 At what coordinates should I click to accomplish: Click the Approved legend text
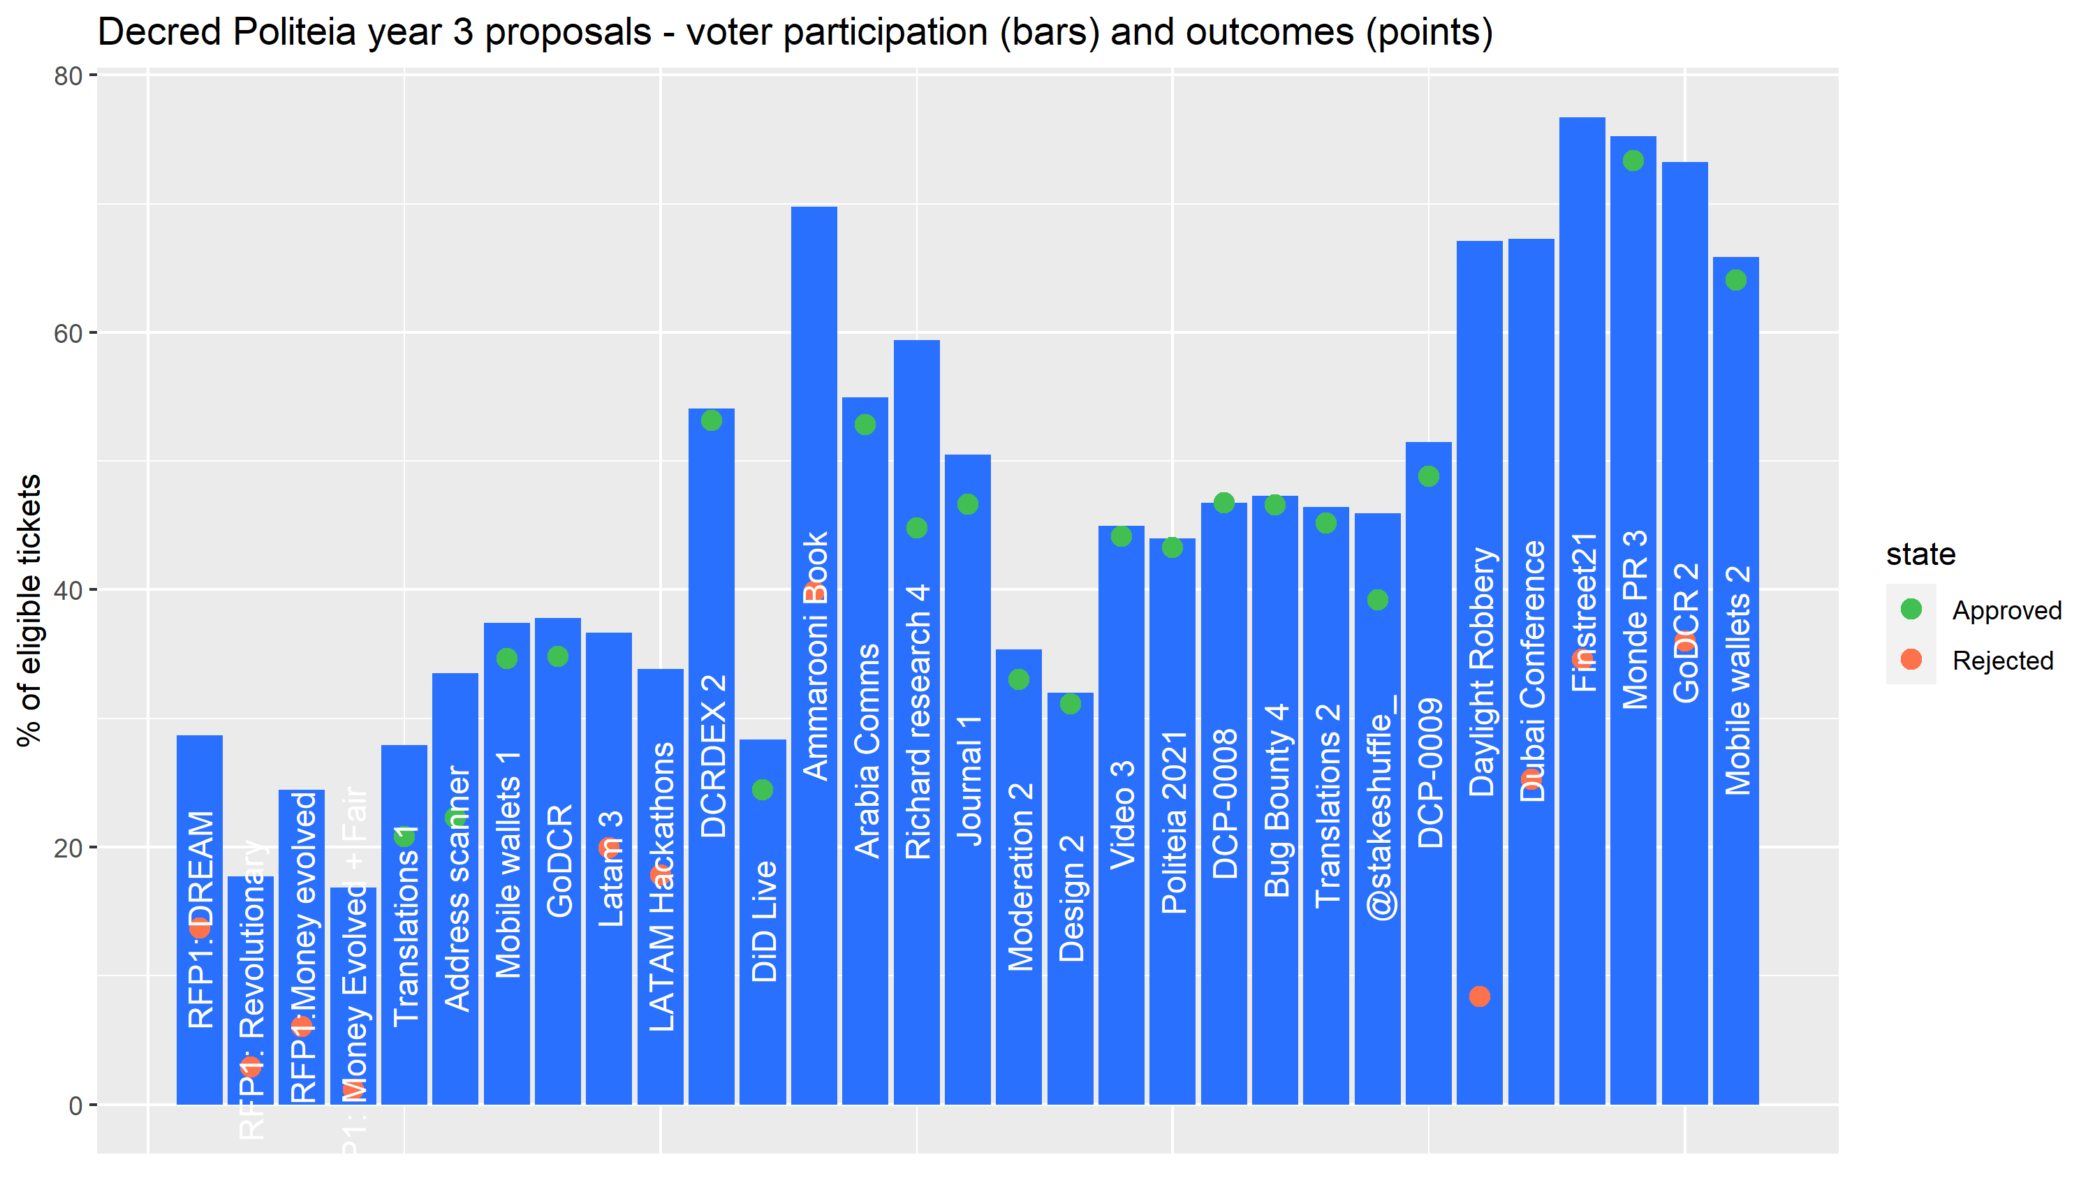[x=2006, y=610]
